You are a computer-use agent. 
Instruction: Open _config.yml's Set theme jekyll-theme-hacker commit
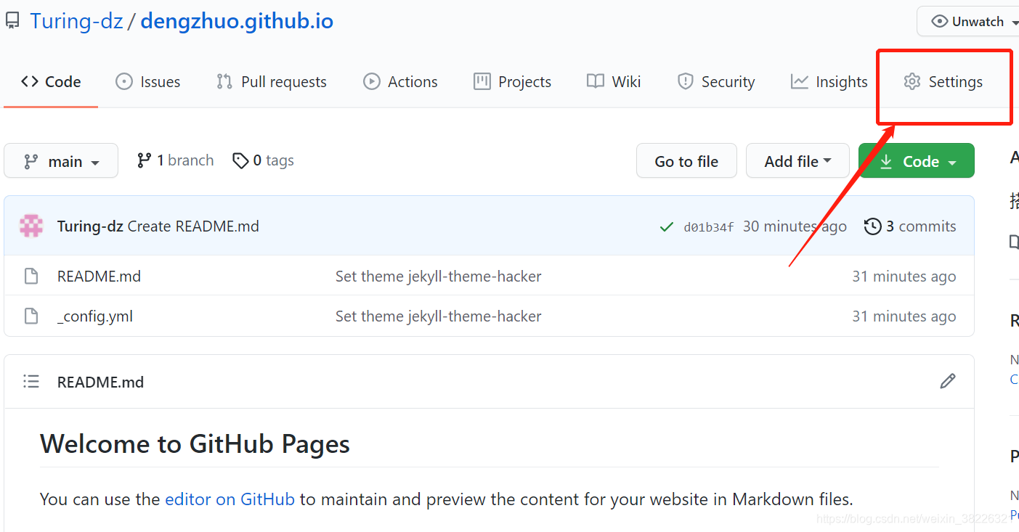[439, 316]
